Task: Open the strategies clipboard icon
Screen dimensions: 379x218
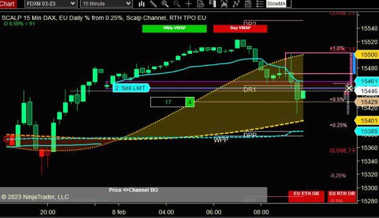Action: pos(248,4)
